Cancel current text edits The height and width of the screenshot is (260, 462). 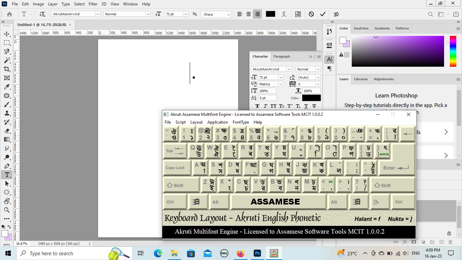click(311, 14)
